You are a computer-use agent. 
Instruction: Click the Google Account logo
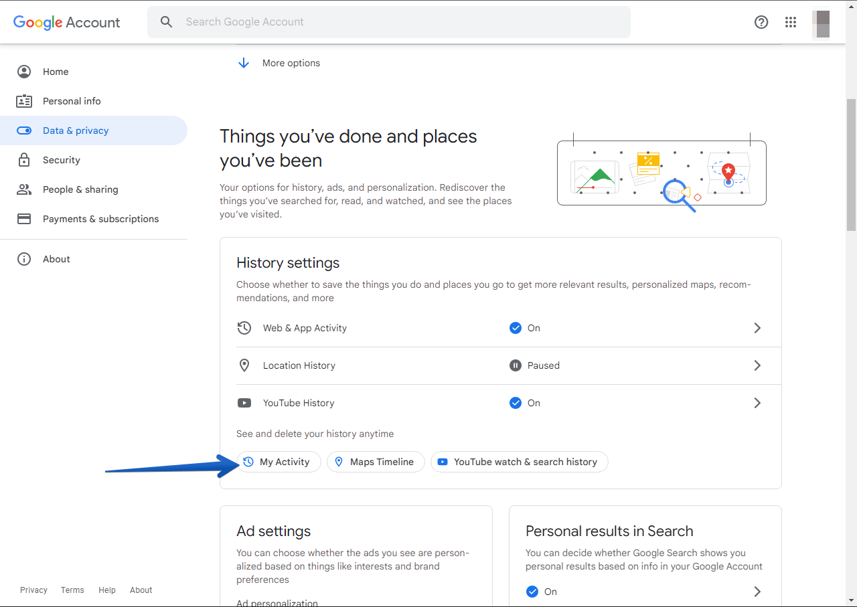(67, 22)
